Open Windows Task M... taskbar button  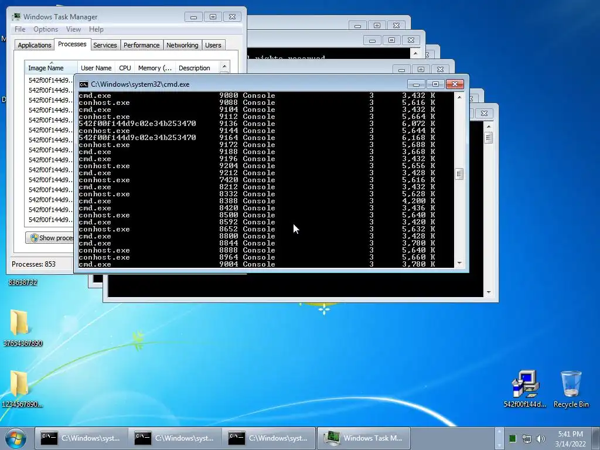tap(363, 438)
